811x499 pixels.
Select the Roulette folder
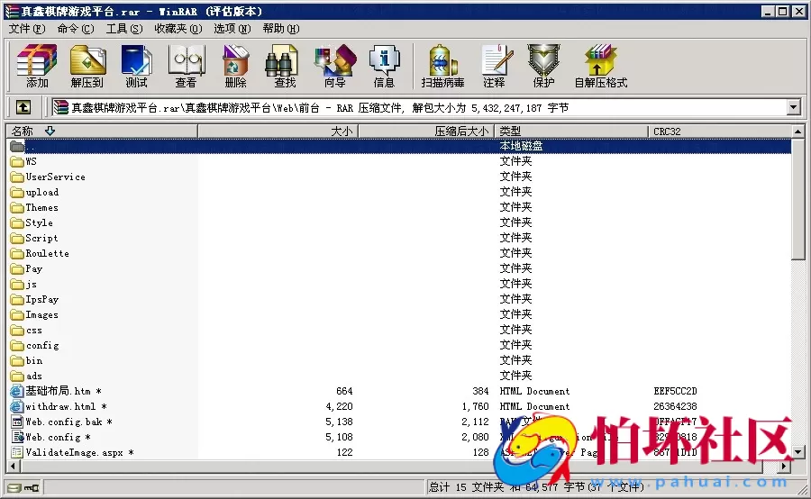coord(40,253)
